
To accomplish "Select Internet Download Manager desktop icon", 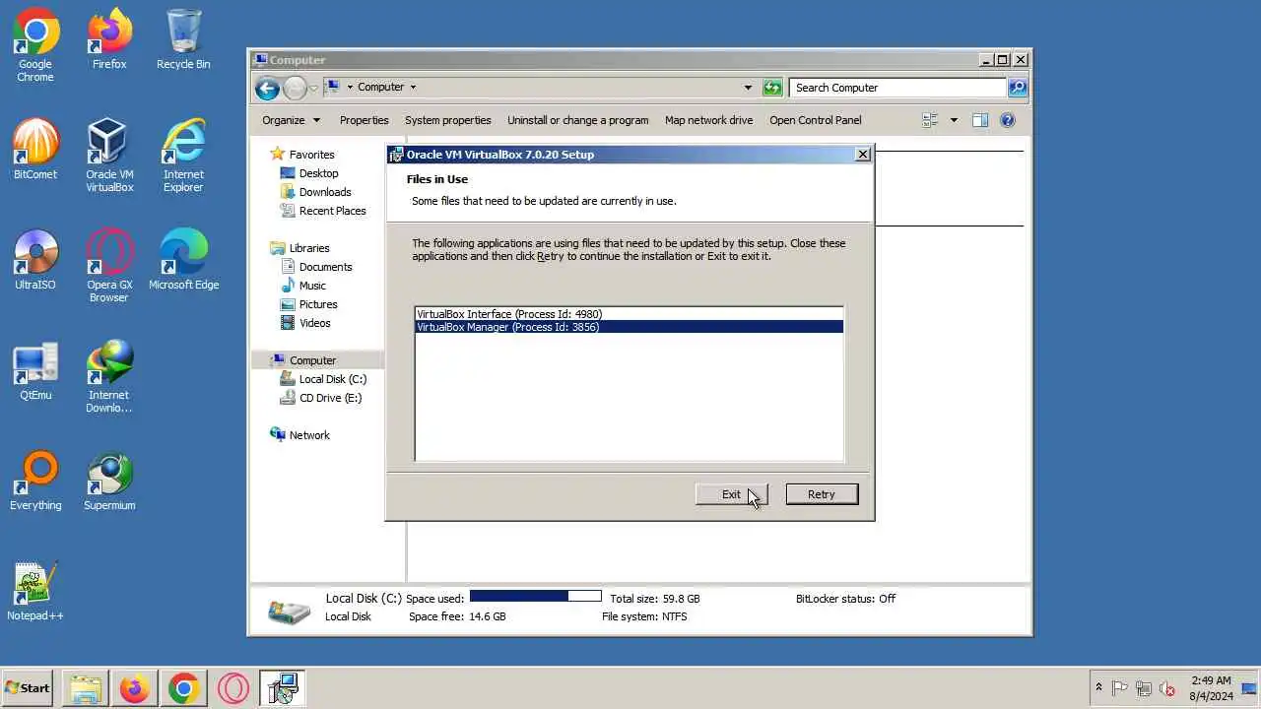I will point(109,376).
